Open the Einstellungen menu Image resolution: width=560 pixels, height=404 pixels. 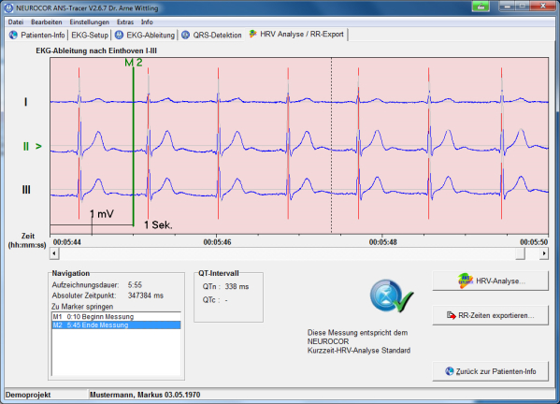90,22
